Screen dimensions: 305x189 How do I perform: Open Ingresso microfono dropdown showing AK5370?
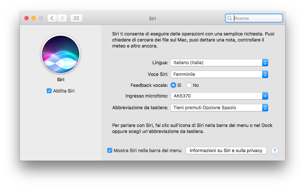coord(219,96)
